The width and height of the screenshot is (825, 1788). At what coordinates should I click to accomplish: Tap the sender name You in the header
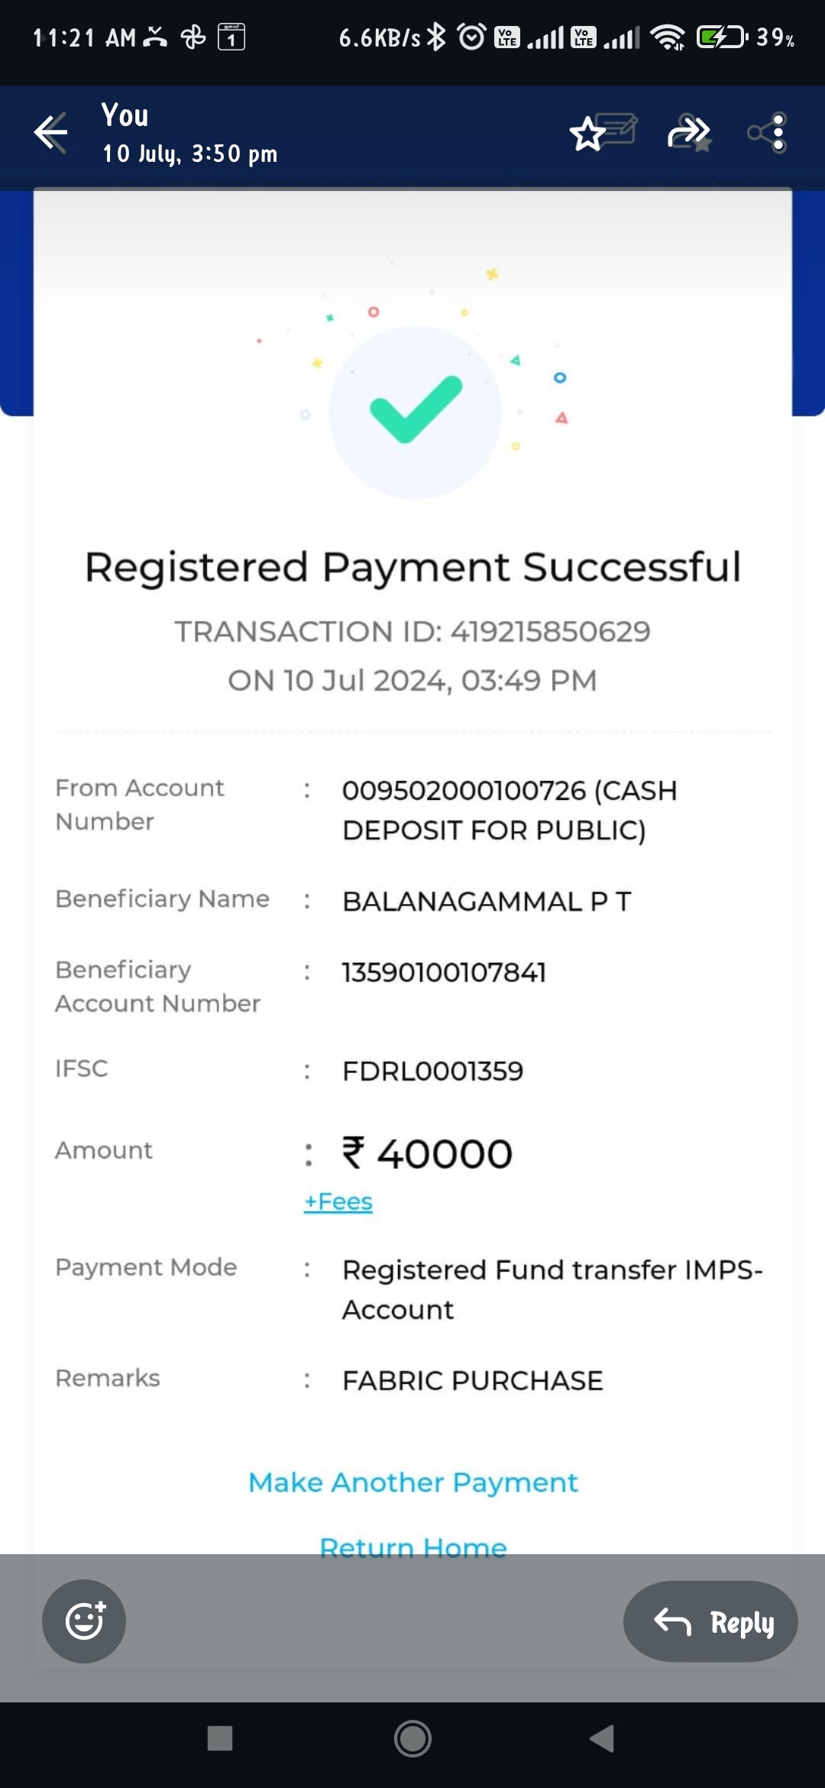[125, 115]
